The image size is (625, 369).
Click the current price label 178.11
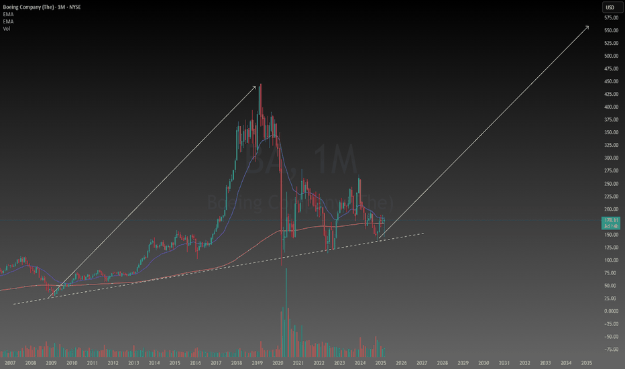click(x=611, y=220)
